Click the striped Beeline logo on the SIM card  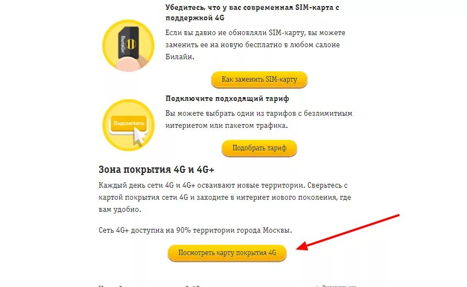point(131,44)
